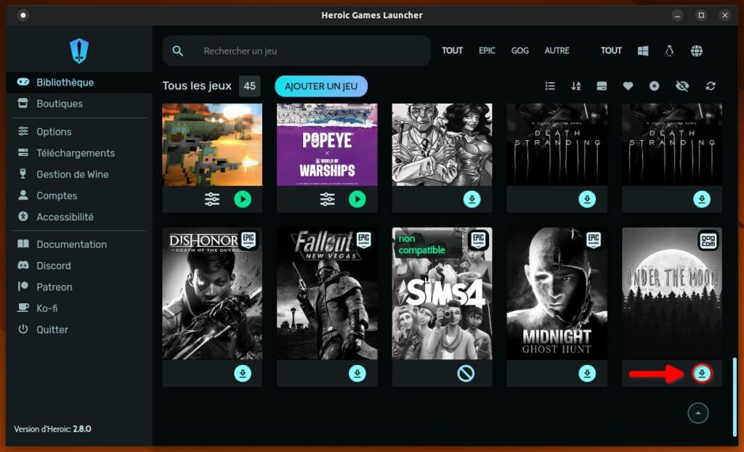
Task: Select the GOG store filter
Action: coord(519,51)
